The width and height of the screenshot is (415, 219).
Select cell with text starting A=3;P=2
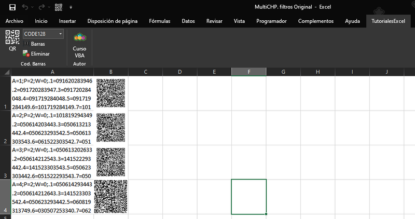tap(52, 162)
